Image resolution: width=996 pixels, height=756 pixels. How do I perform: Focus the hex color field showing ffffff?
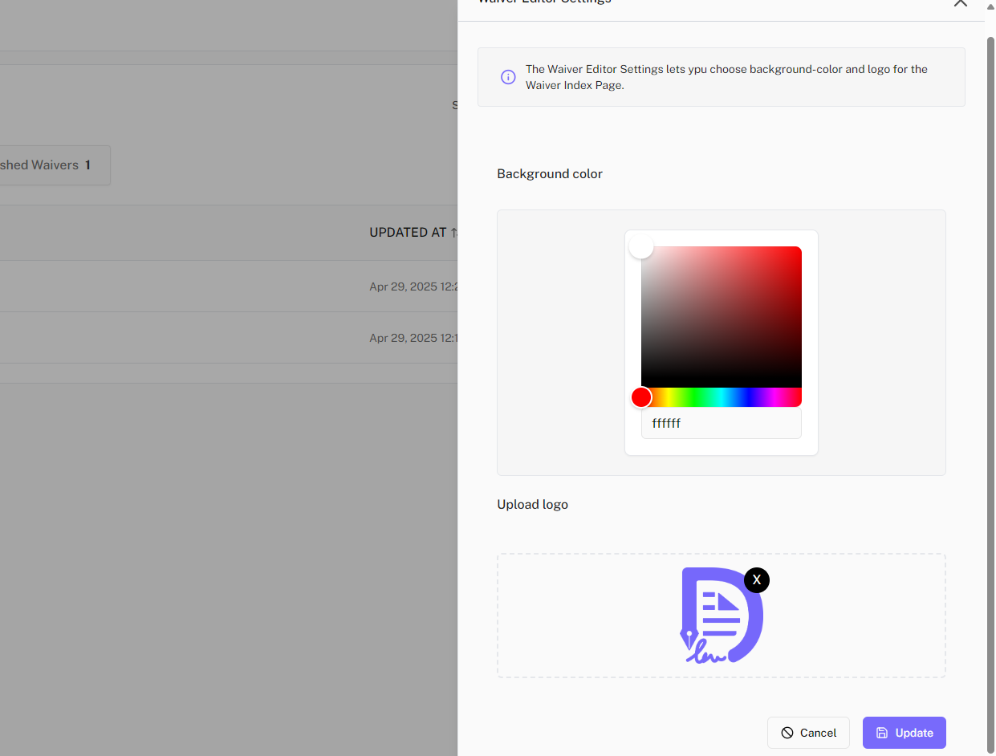(721, 423)
